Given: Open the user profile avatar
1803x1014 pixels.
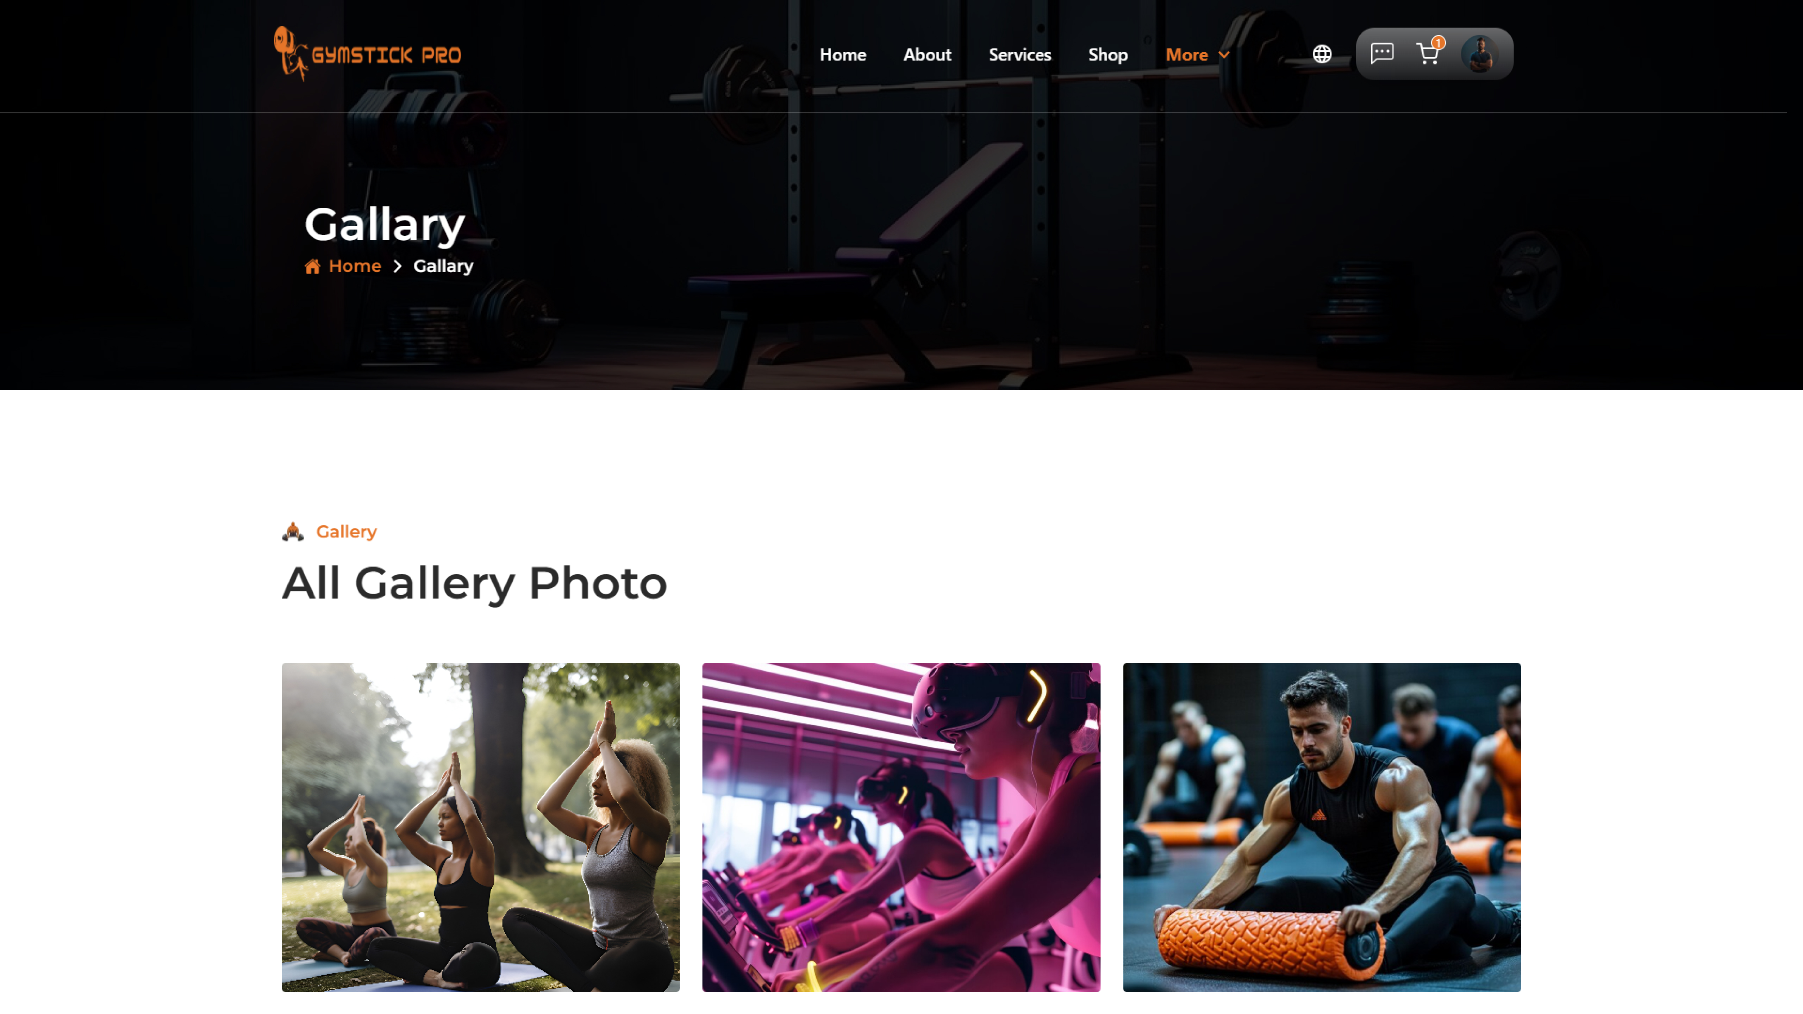Looking at the screenshot, I should tap(1480, 54).
